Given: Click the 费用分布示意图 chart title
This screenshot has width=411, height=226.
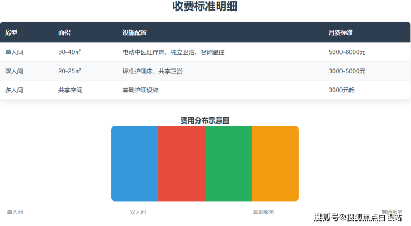Looking at the screenshot, I should click(205, 120).
